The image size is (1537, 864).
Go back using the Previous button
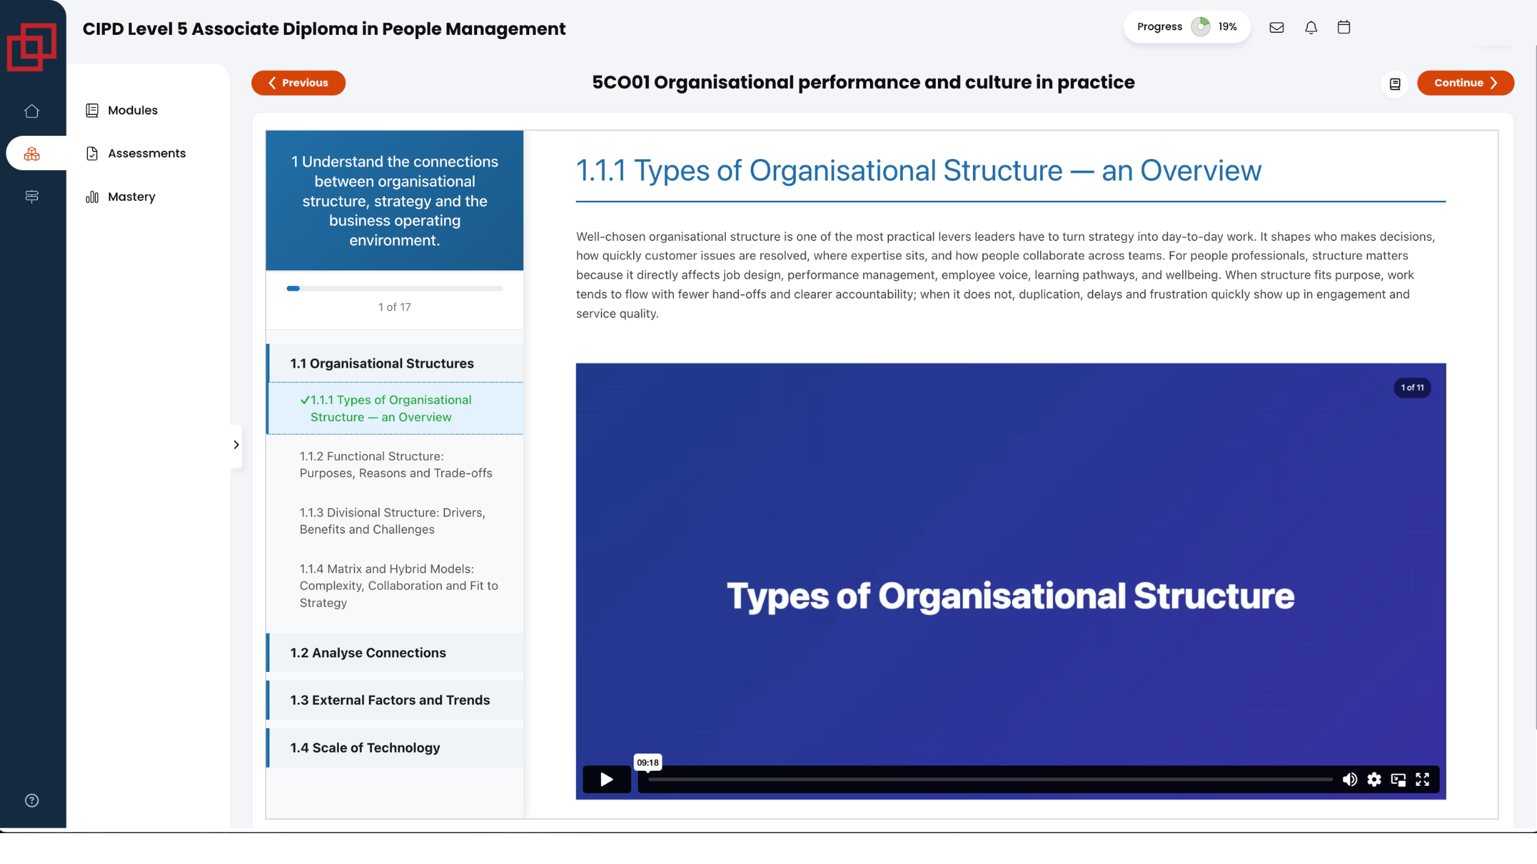point(298,83)
